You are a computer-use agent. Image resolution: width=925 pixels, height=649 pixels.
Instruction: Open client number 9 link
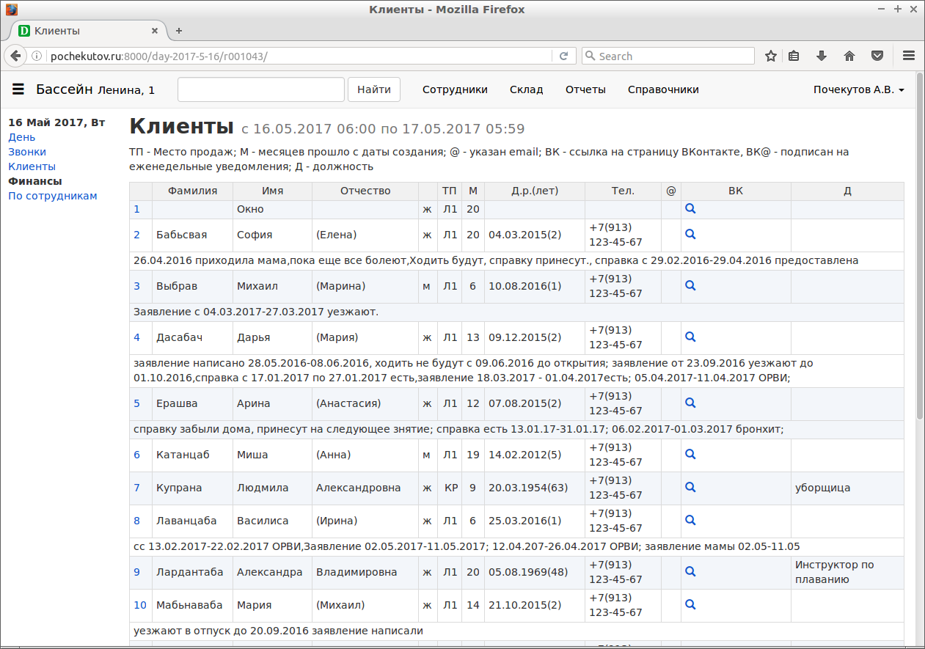pyautogui.click(x=136, y=572)
